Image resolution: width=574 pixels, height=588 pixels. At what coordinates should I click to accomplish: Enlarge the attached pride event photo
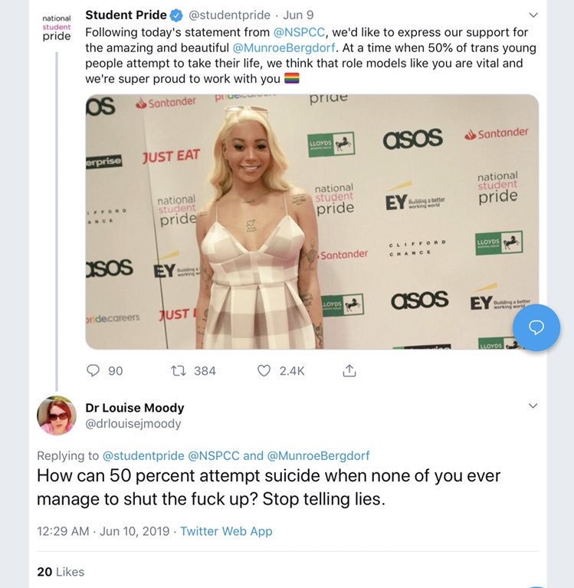click(x=312, y=222)
